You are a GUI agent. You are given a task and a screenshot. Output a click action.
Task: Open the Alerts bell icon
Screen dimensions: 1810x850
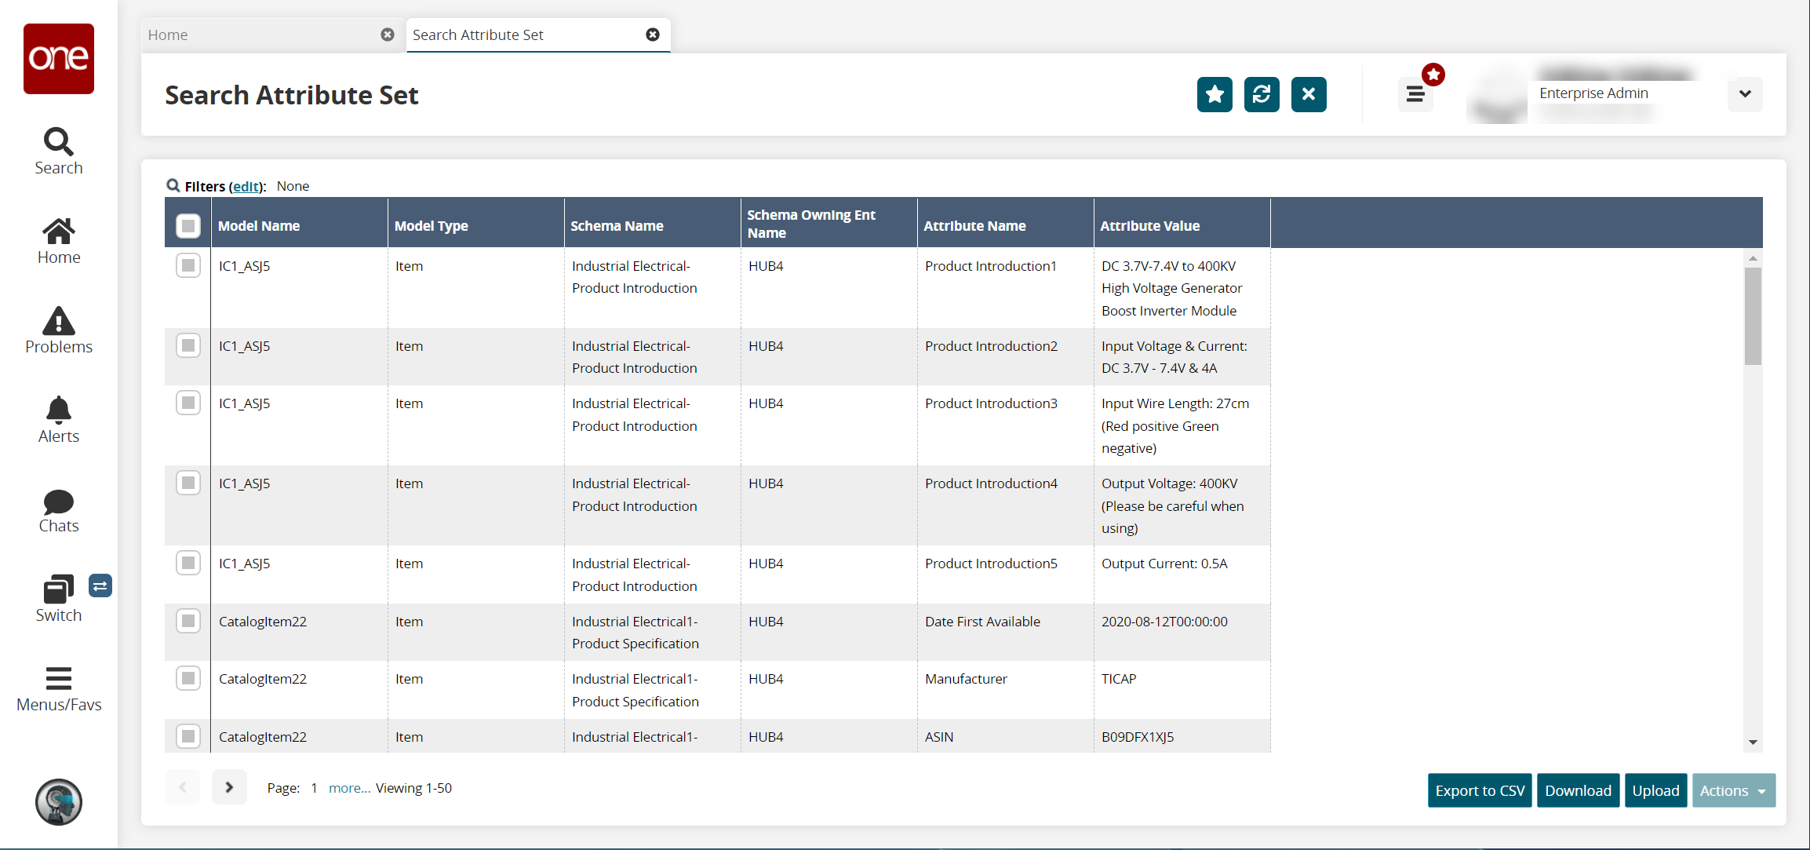pos(58,410)
